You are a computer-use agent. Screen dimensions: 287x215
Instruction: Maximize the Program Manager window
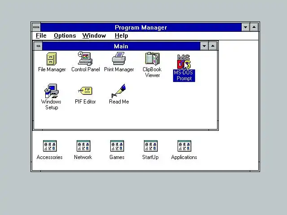click(254, 27)
